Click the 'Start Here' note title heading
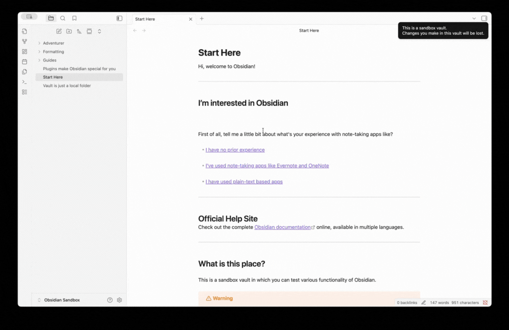The image size is (509, 330). pyautogui.click(x=219, y=53)
